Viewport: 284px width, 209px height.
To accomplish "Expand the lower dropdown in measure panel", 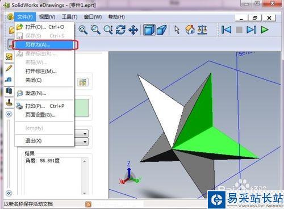I will pyautogui.click(x=85, y=141).
